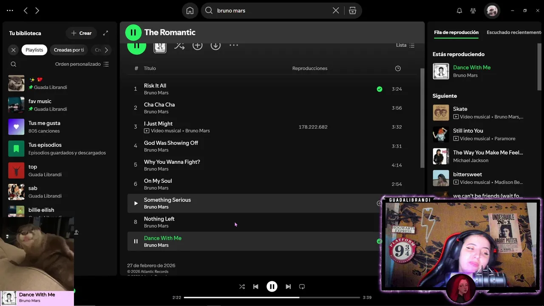The image size is (544, 306).
Task: Open the Lista view dropdown
Action: [x=405, y=45]
